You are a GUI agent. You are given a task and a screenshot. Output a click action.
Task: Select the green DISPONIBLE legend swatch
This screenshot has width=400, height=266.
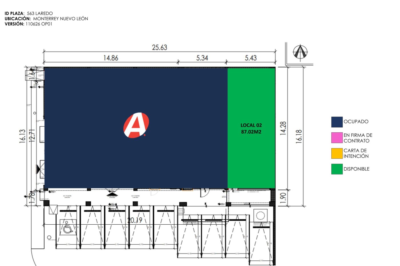click(337, 169)
